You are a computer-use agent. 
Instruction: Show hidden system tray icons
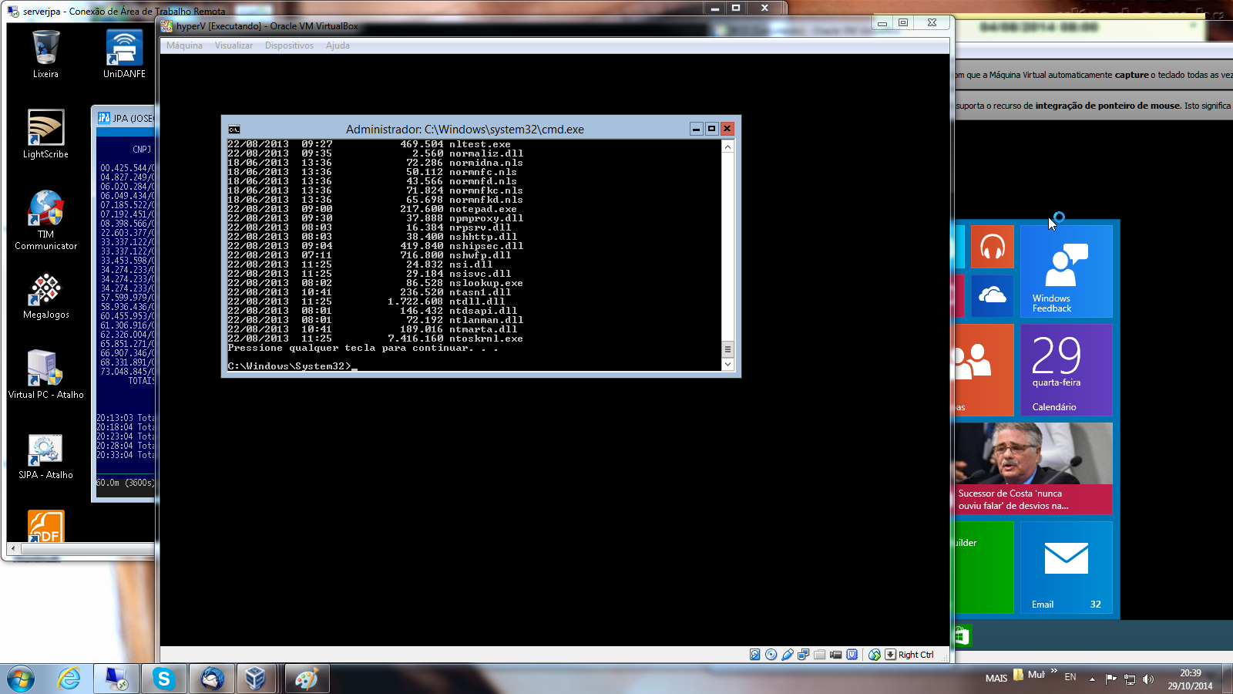[x=1092, y=679]
